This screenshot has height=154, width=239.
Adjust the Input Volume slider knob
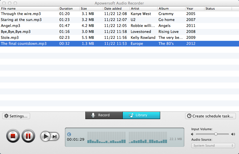216,134
